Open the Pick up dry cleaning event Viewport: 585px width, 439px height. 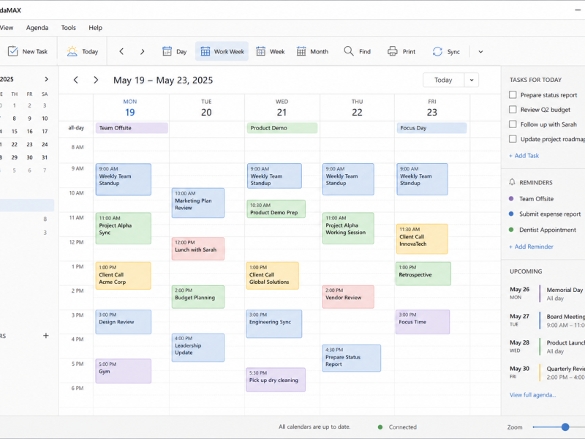(x=276, y=380)
